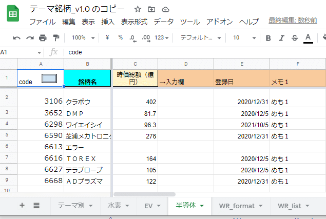This screenshot has height=219, width=326.
Task: Select the 銘柄名 header cell
Action: (x=87, y=78)
